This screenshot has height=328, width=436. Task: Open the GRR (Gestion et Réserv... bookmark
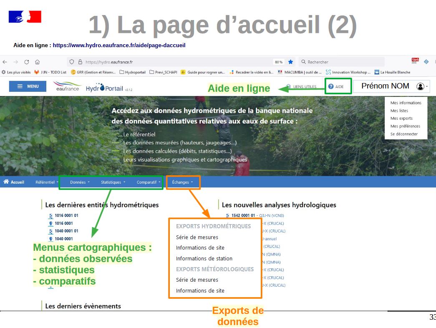[x=93, y=72]
